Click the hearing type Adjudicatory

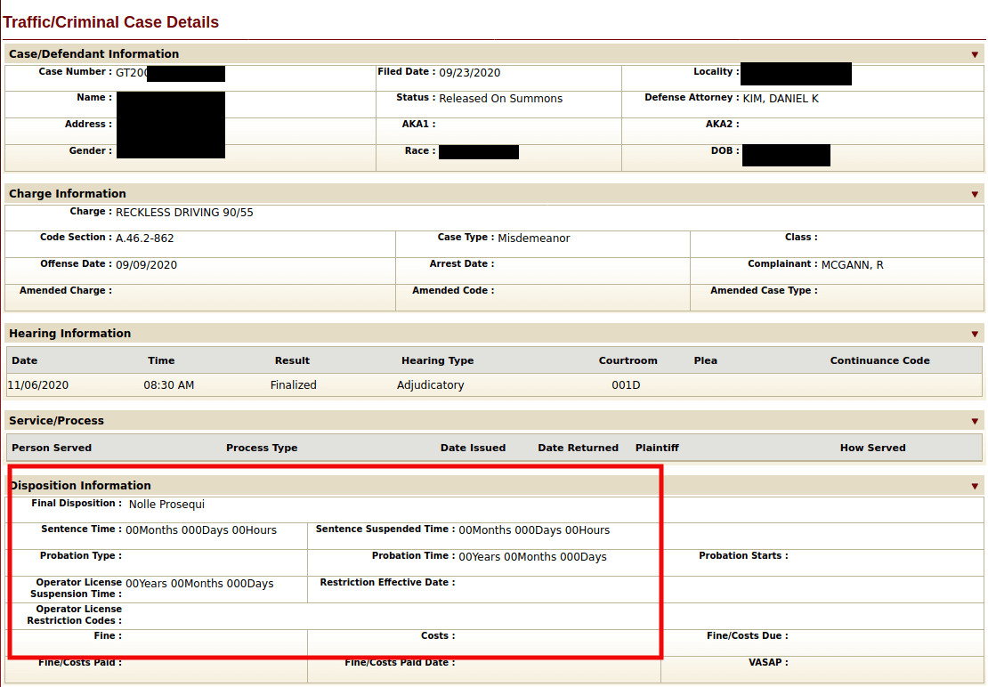[431, 385]
